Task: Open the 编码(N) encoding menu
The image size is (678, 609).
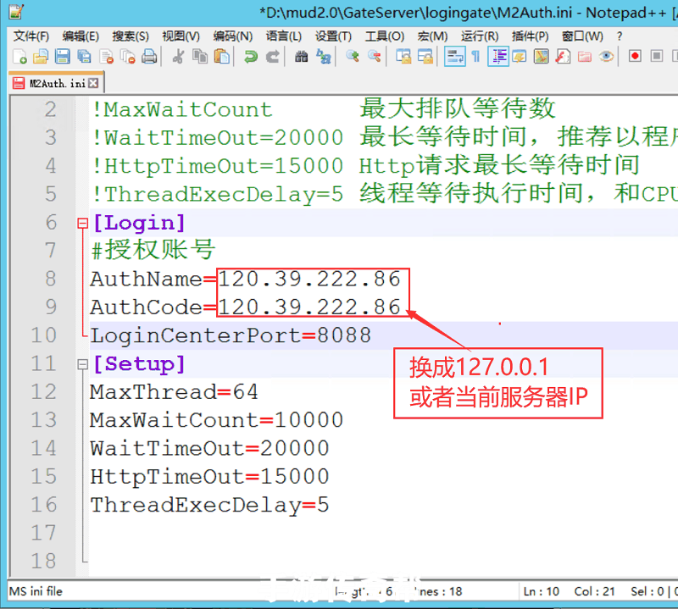Action: tap(232, 36)
